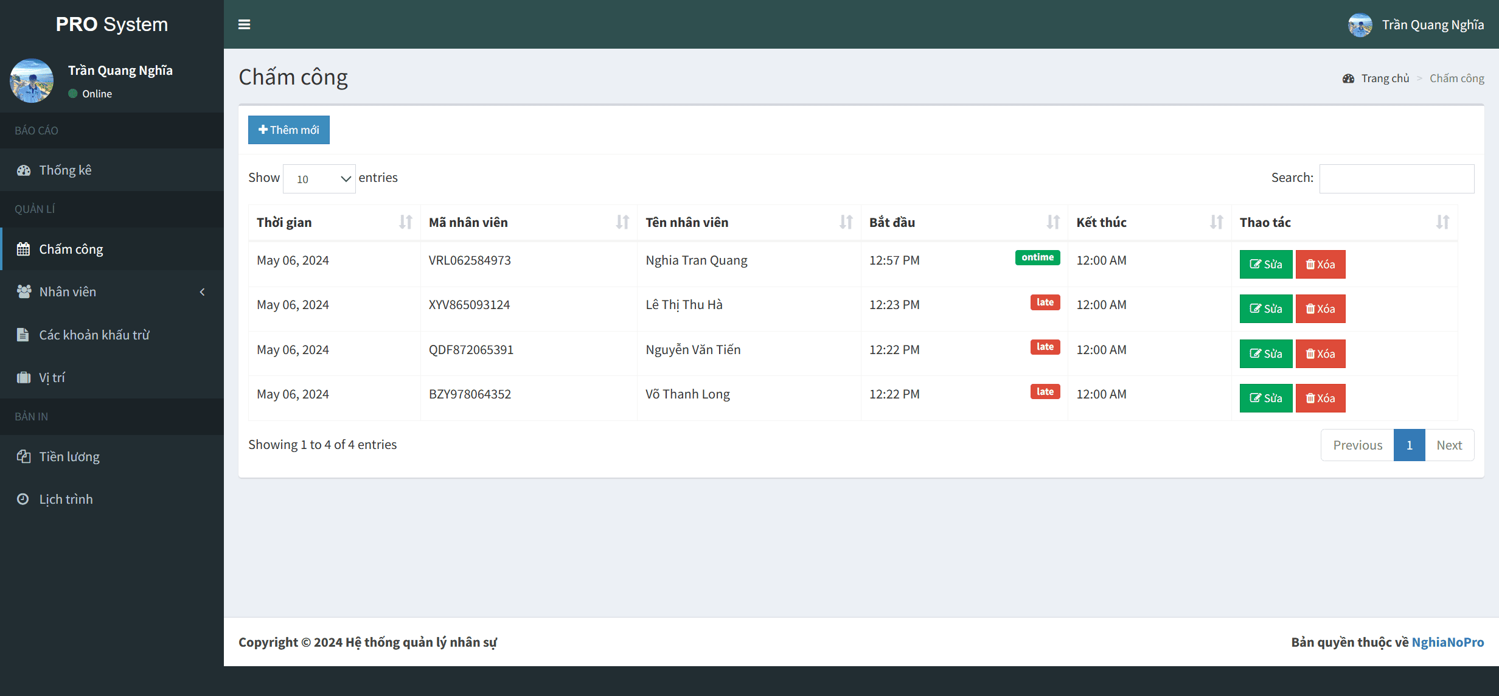Select the Chấm công calendar icon
This screenshot has height=696, width=1499.
(x=23, y=249)
